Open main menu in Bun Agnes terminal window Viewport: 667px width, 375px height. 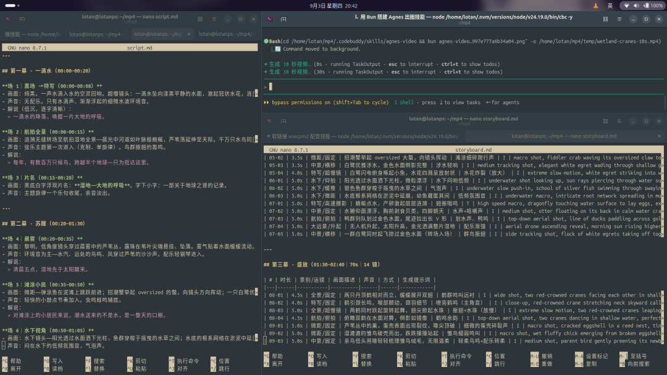coord(619,19)
